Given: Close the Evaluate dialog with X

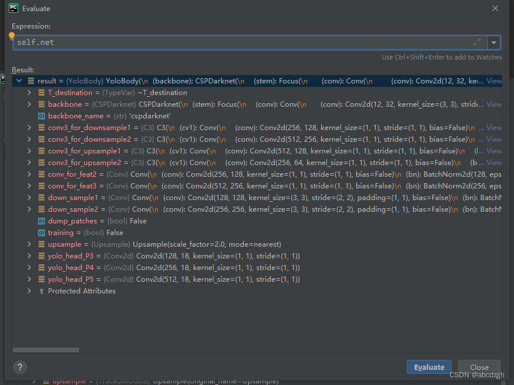Looking at the screenshot, I should point(495,8).
